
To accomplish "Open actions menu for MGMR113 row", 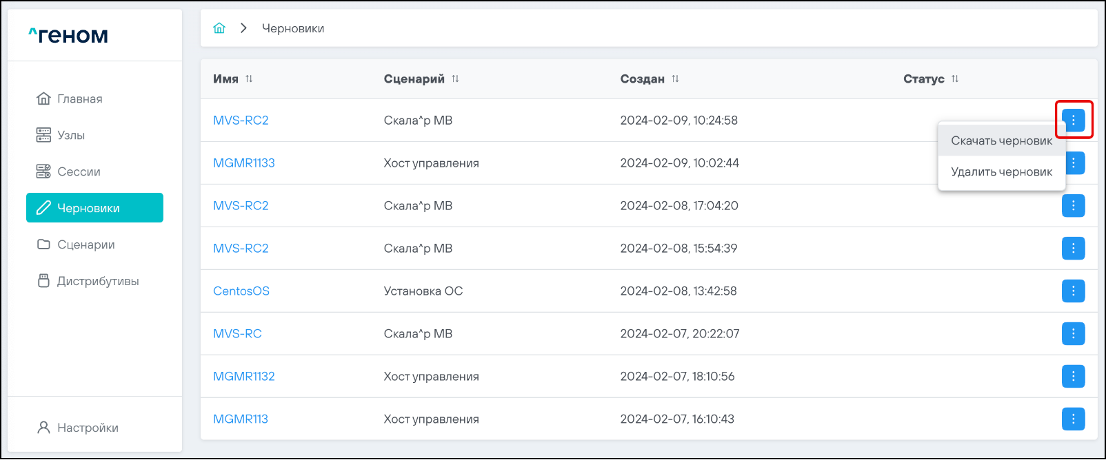I will click(1073, 419).
